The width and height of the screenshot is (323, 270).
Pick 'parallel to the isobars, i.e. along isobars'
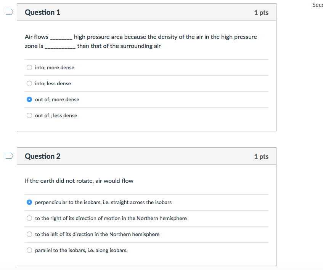coord(29,250)
